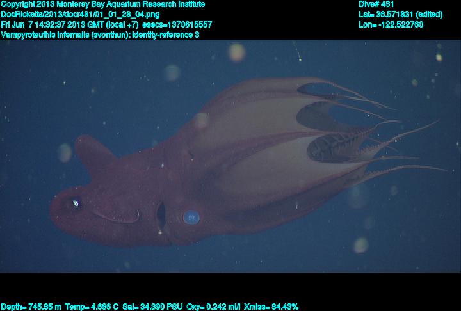Click the Lon= -122.522760 readout
Viewport: 461px width, 311px height.
pos(391,24)
